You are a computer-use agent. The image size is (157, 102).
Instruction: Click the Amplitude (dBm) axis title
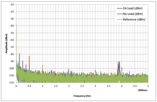click(6, 44)
